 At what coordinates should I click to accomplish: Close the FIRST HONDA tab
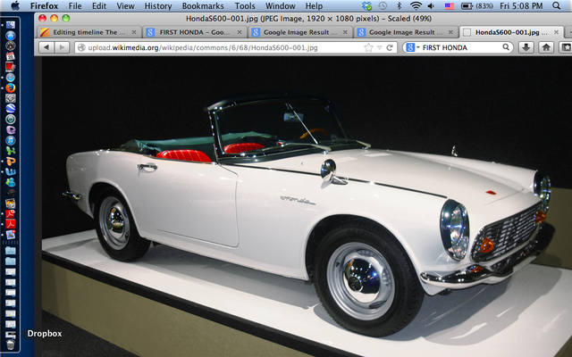tap(240, 32)
